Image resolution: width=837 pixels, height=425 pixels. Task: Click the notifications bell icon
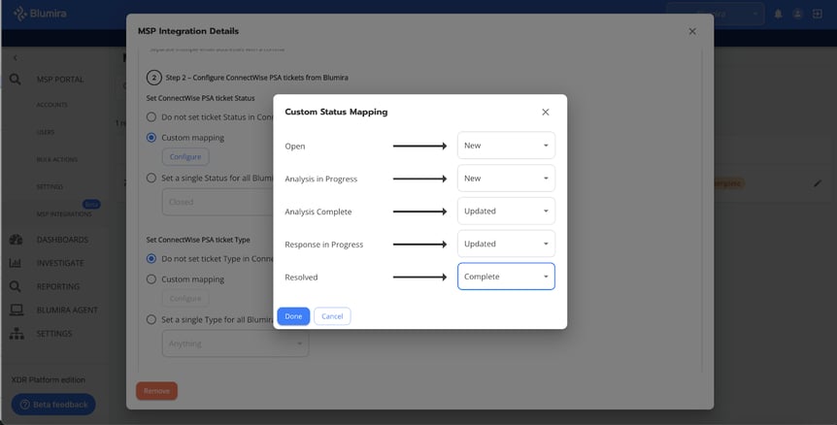(x=778, y=15)
